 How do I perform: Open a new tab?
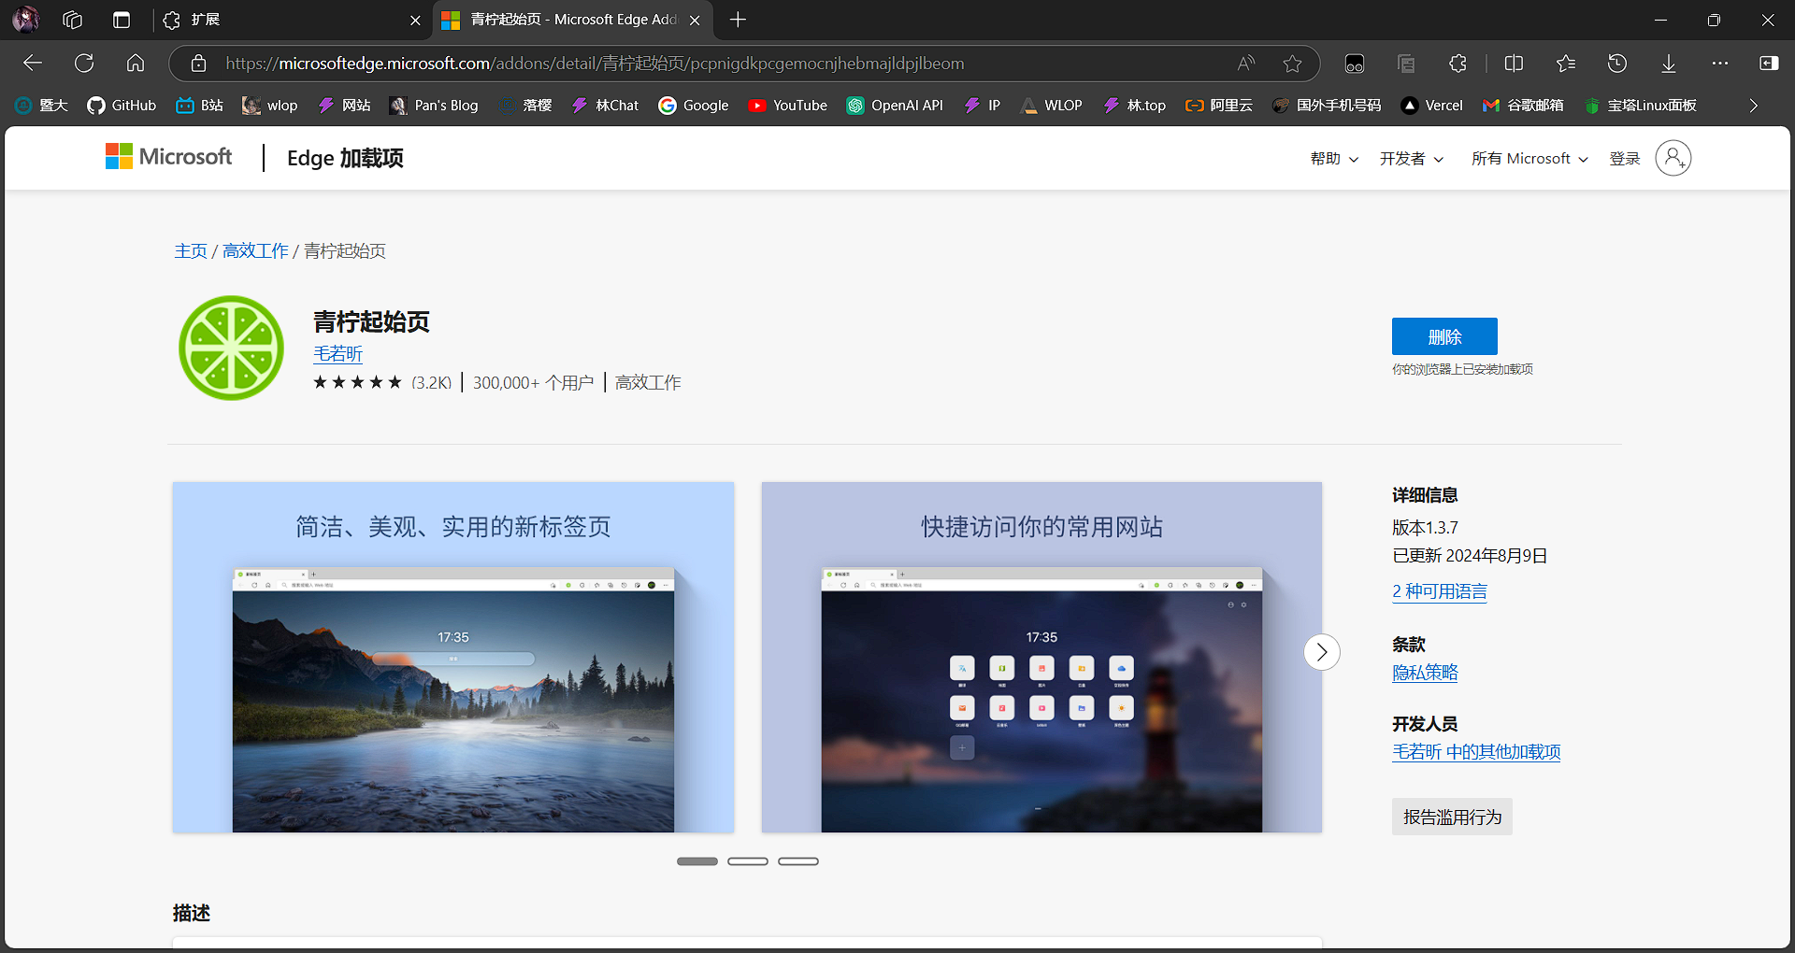click(x=738, y=20)
